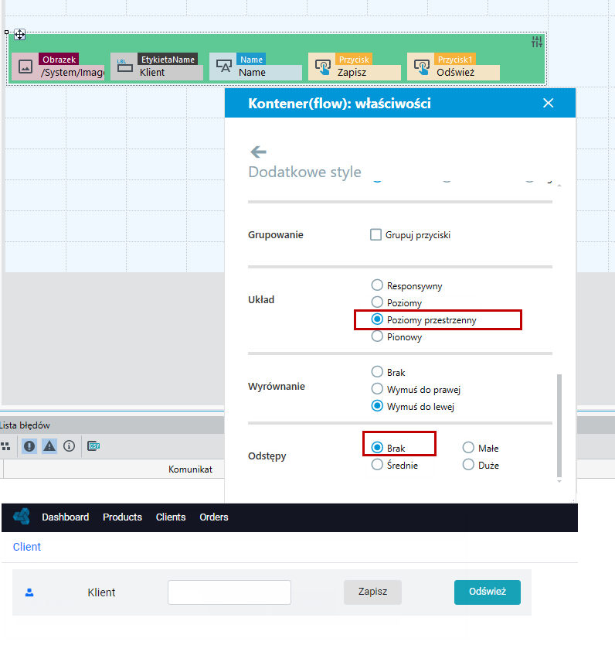Click scroll down arrow in properties panel
The image size is (615, 652).
click(x=559, y=482)
